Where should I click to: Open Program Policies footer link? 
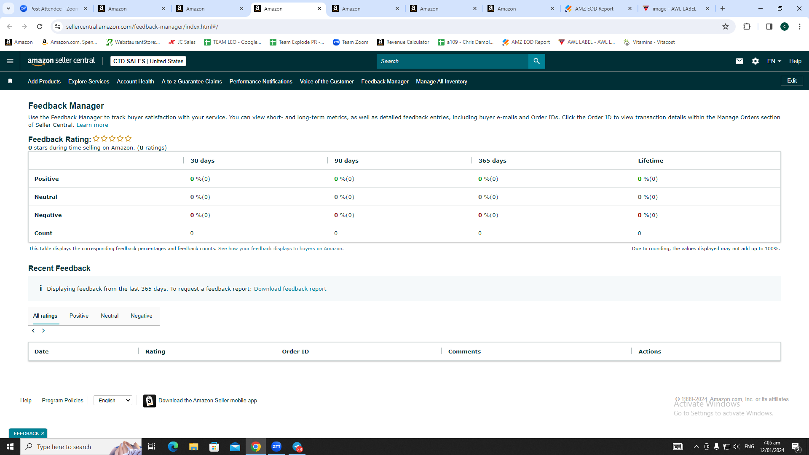tap(62, 401)
